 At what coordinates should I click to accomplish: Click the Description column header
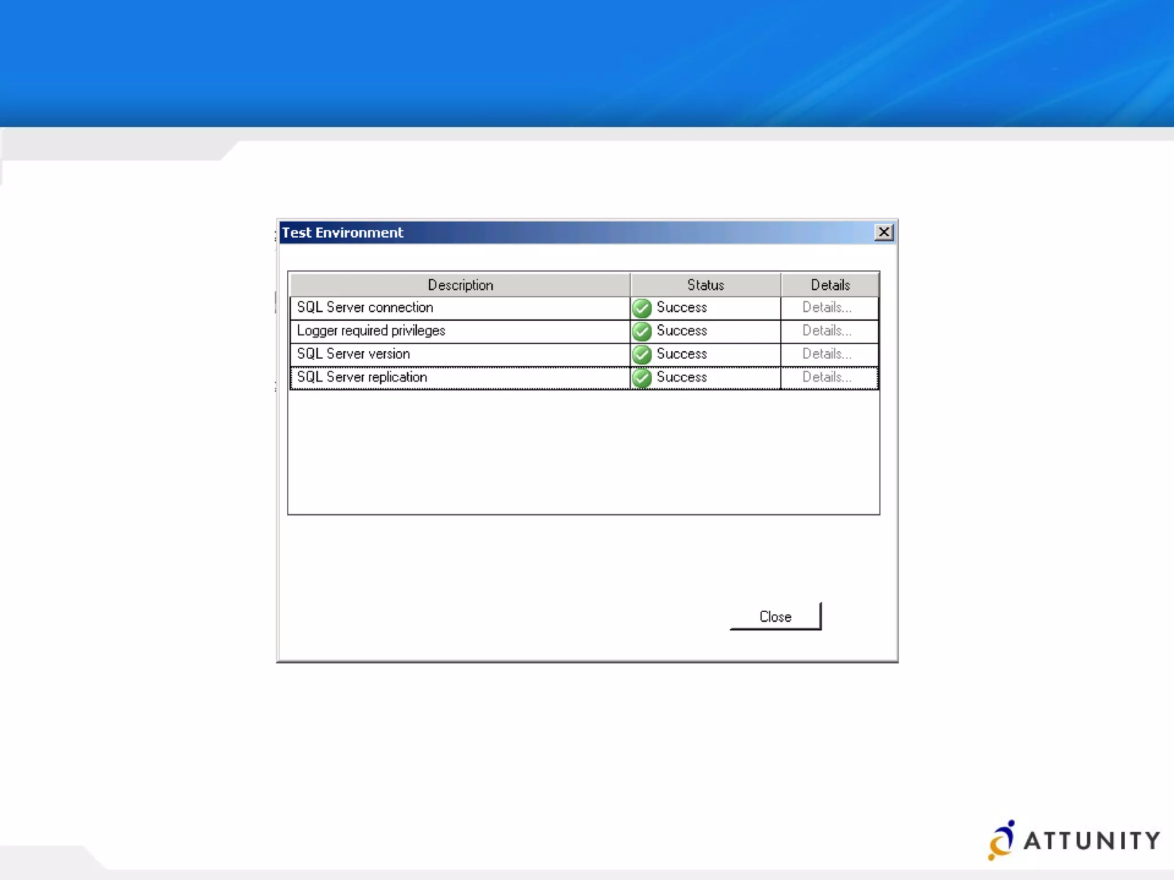click(x=460, y=285)
